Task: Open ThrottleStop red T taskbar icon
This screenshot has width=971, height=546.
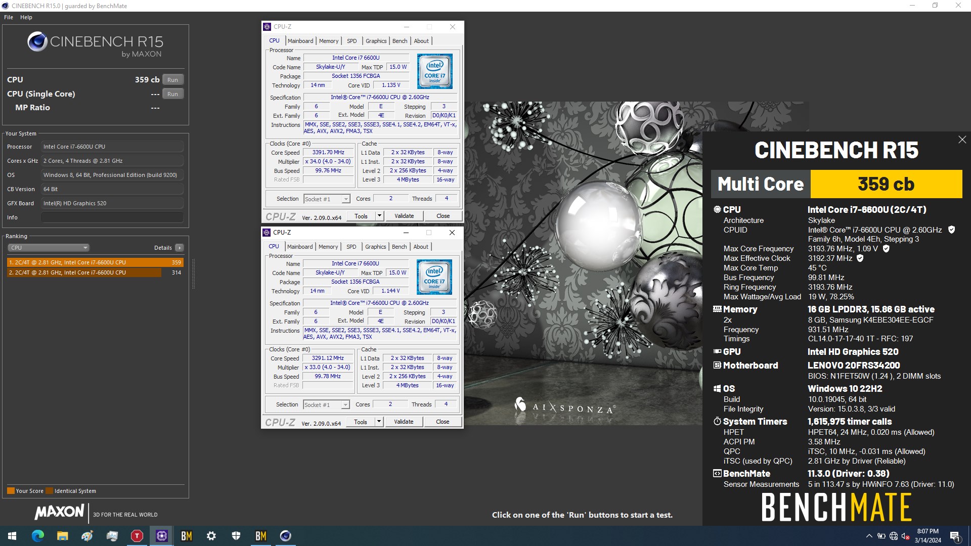Action: tap(137, 536)
